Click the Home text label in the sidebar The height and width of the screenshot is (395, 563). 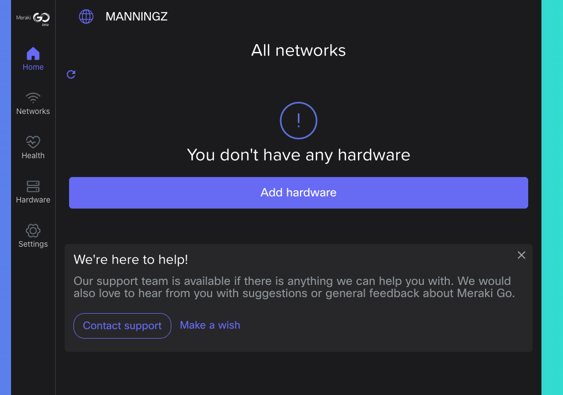click(33, 67)
